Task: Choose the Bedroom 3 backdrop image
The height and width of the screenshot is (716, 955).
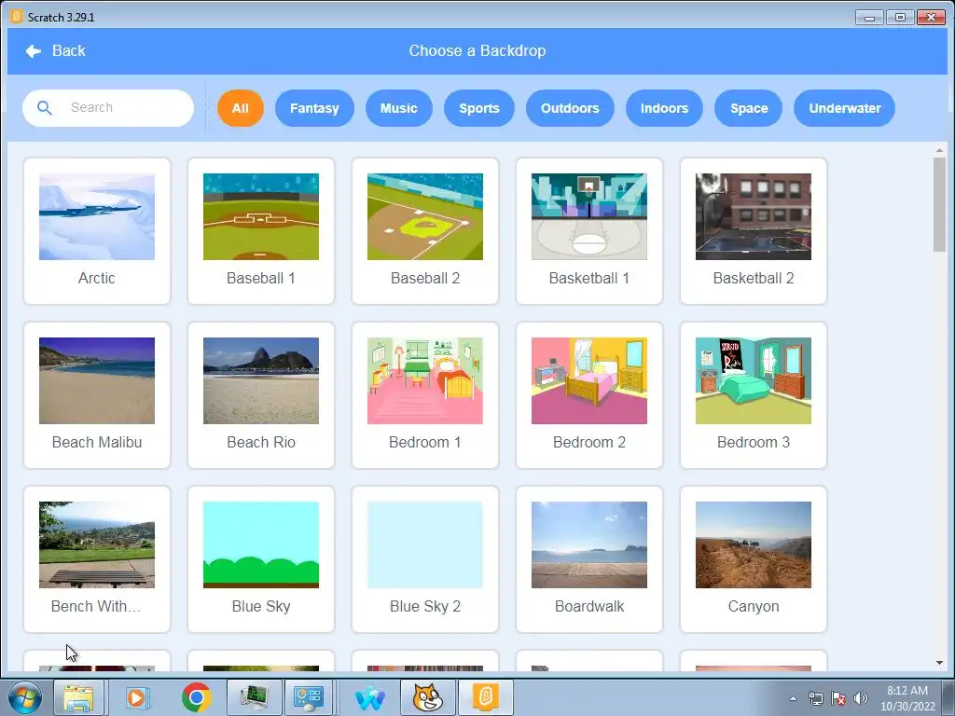Action: 754,380
